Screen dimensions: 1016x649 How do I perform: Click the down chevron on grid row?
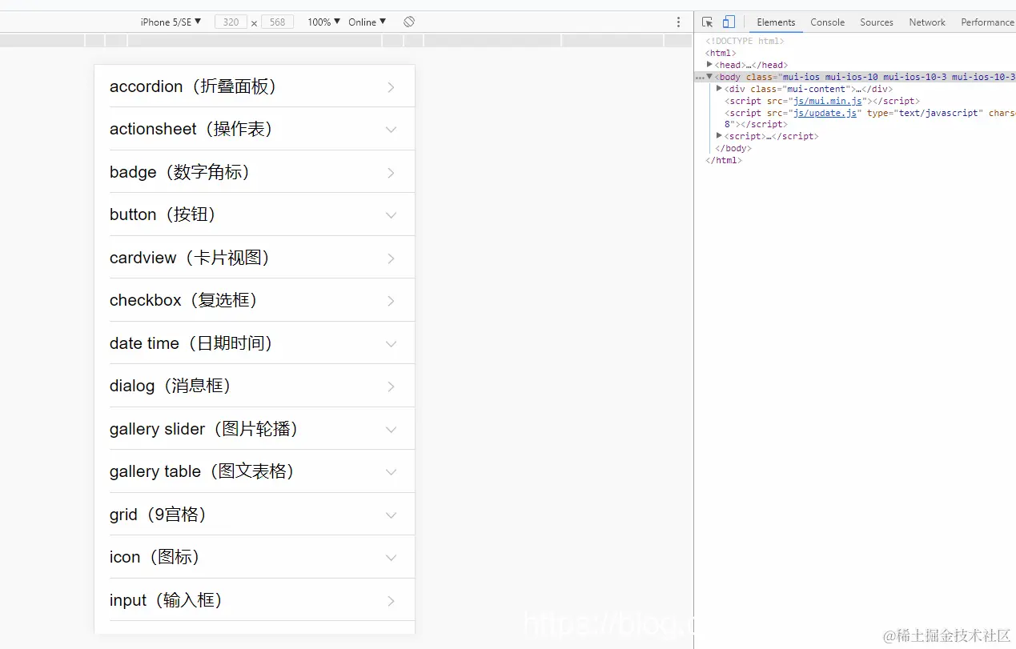point(391,515)
